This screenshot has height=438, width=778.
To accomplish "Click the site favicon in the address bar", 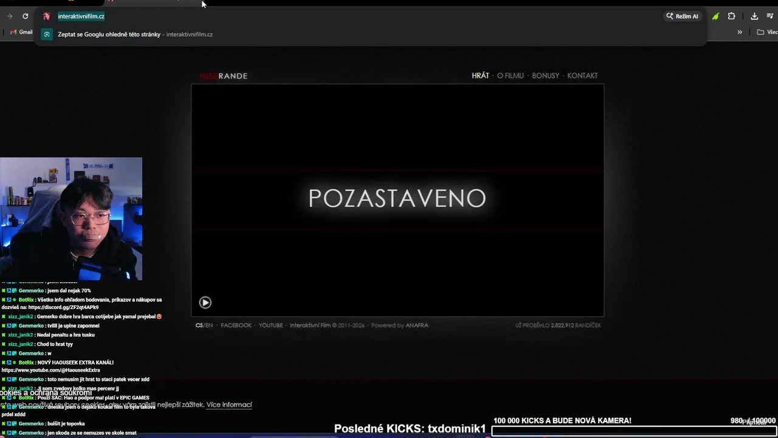I will (x=46, y=16).
